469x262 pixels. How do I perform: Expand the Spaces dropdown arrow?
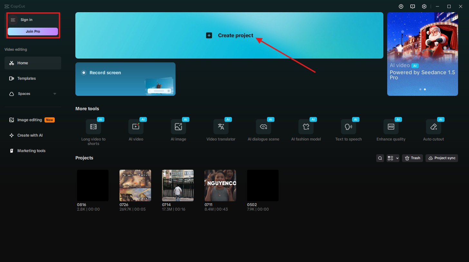tap(54, 94)
